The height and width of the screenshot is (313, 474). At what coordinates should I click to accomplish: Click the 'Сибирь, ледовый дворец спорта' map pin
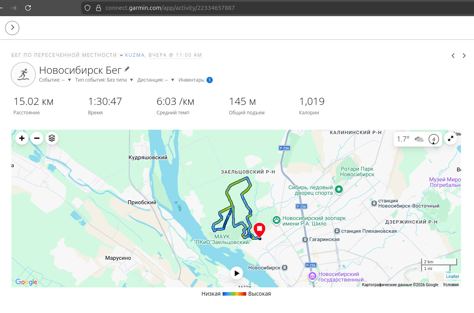coord(338,190)
